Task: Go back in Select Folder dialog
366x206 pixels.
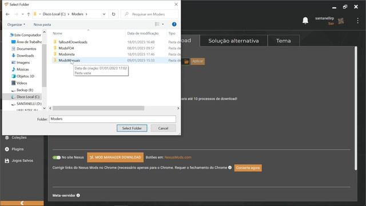Action: (x=7, y=14)
